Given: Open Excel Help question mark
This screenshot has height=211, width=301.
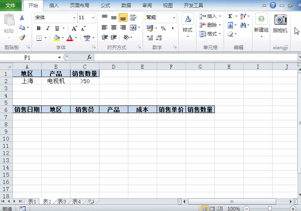Looking at the screenshot, I should pos(273,5).
